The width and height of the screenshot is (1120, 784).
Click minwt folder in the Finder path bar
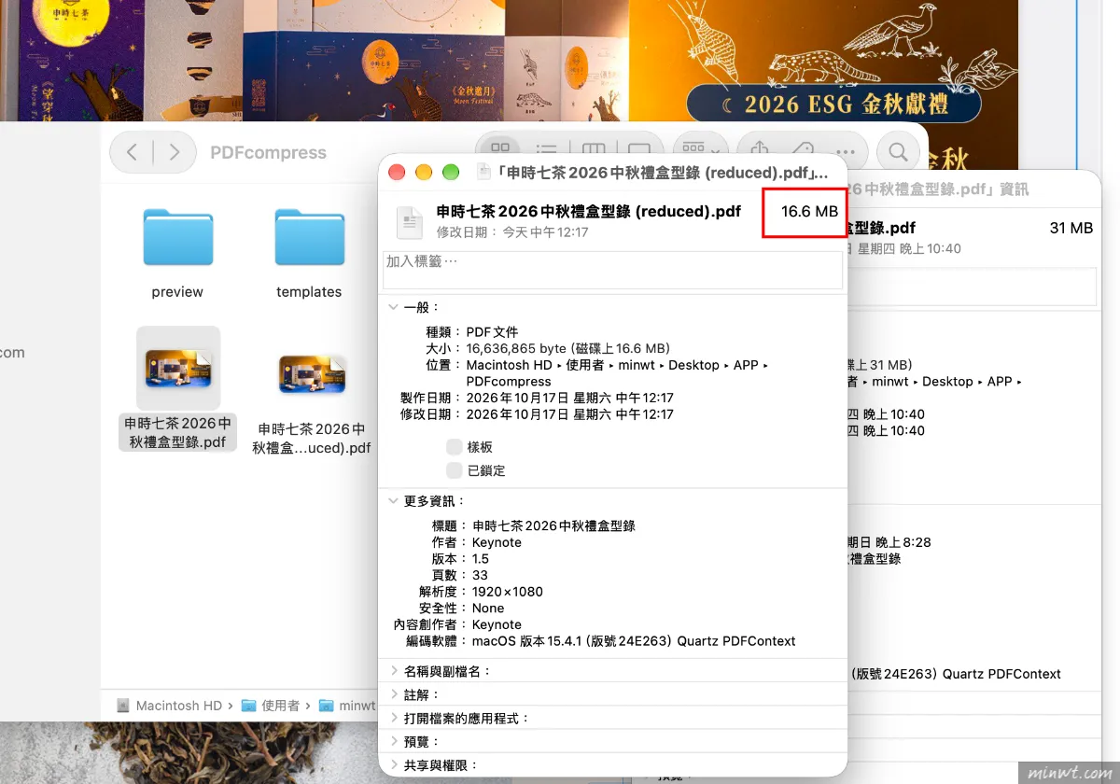pyautogui.click(x=347, y=706)
